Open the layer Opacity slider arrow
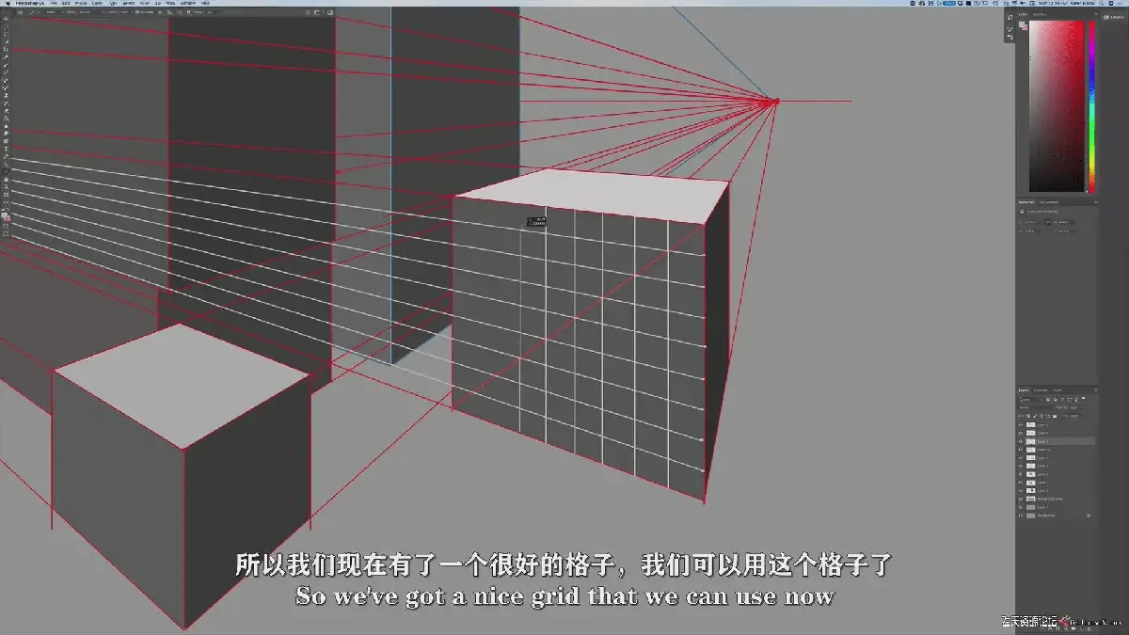The image size is (1129, 635). (x=1082, y=407)
